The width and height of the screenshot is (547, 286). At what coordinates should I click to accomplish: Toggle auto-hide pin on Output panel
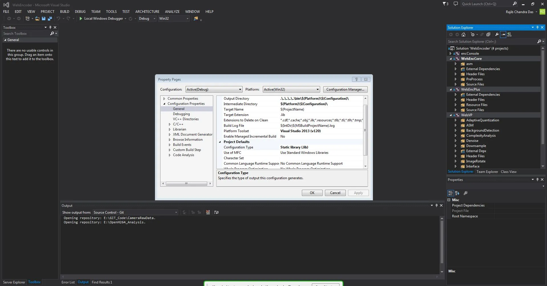(436, 205)
